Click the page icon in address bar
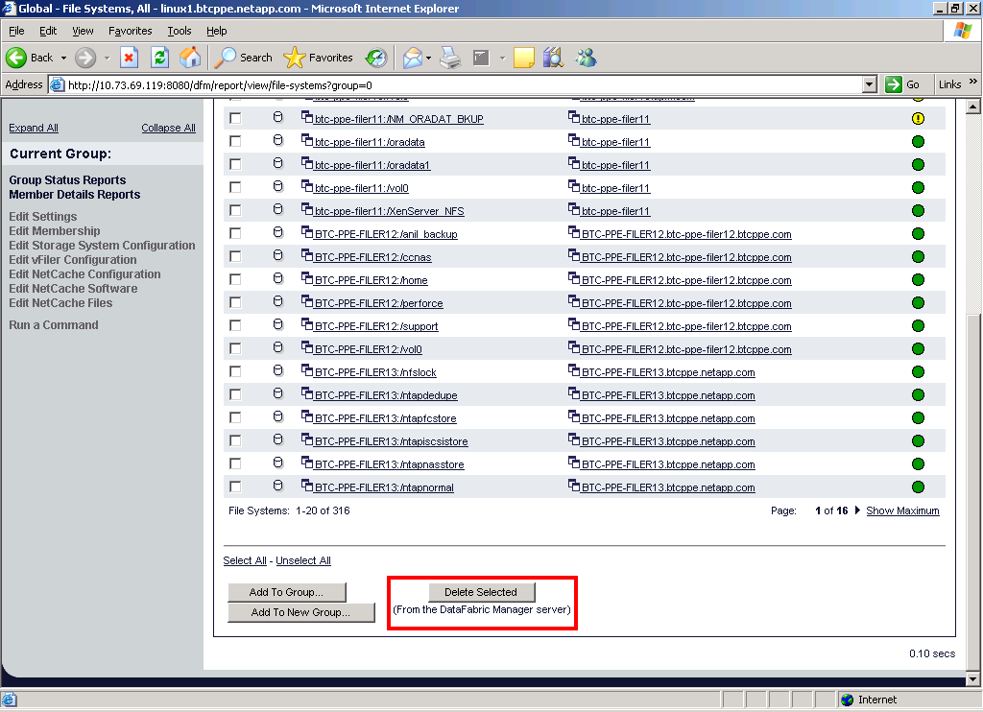983x712 pixels. [x=57, y=84]
